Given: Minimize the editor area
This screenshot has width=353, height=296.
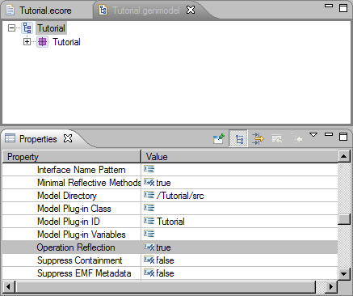Looking at the screenshot, I should click(329, 6).
